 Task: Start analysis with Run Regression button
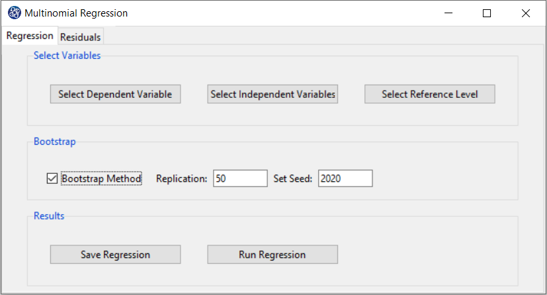(272, 255)
